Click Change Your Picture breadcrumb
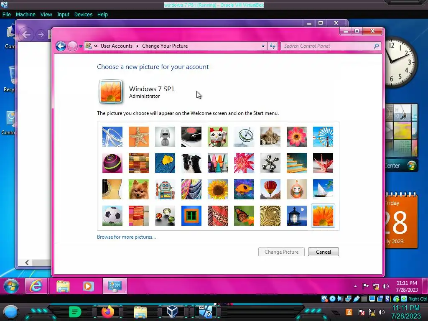Viewport: 428px width, 321px height. [165, 46]
